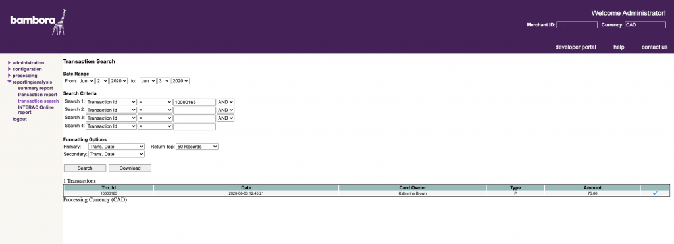674x244 pixels.
Task: Open Search 4 field type dropdown
Action: (111, 126)
